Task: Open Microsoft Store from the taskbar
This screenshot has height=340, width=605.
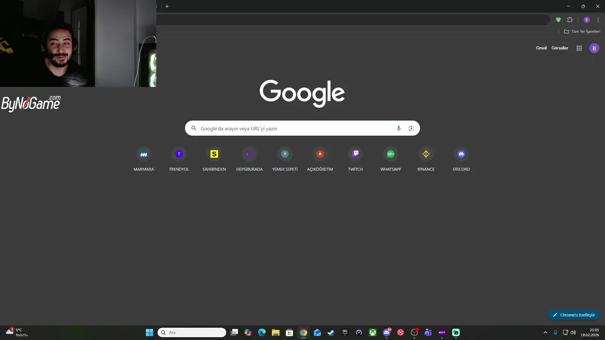Action: [289, 332]
